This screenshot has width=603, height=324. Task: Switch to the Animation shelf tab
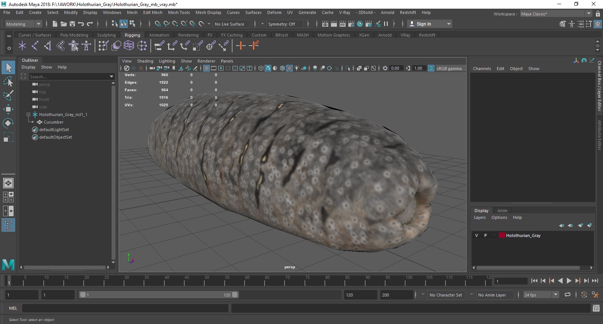click(159, 35)
